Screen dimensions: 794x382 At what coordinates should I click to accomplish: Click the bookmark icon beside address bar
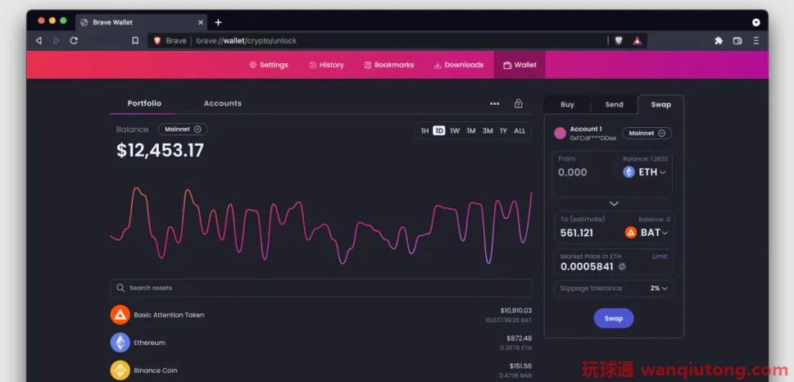coord(135,40)
